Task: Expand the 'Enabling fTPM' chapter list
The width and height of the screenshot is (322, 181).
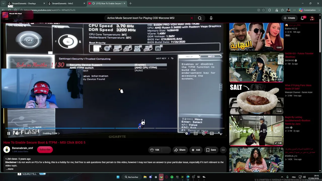Action: click(51, 133)
